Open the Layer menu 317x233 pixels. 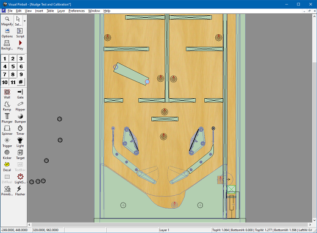point(61,11)
